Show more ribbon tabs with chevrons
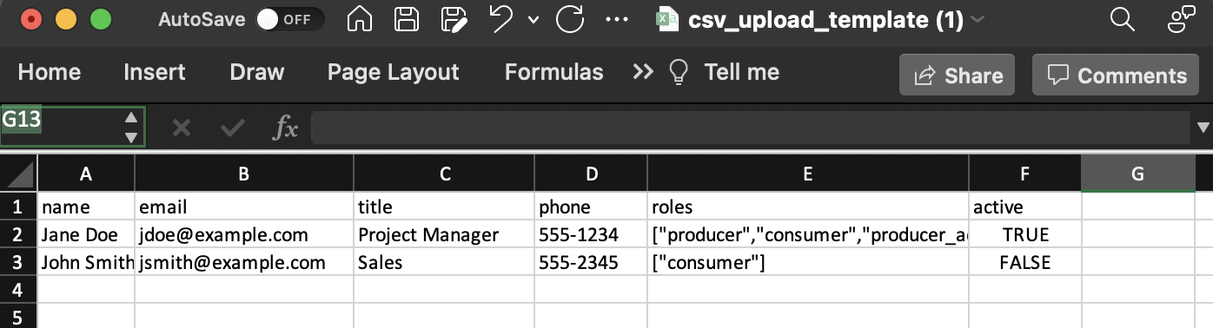 click(642, 72)
